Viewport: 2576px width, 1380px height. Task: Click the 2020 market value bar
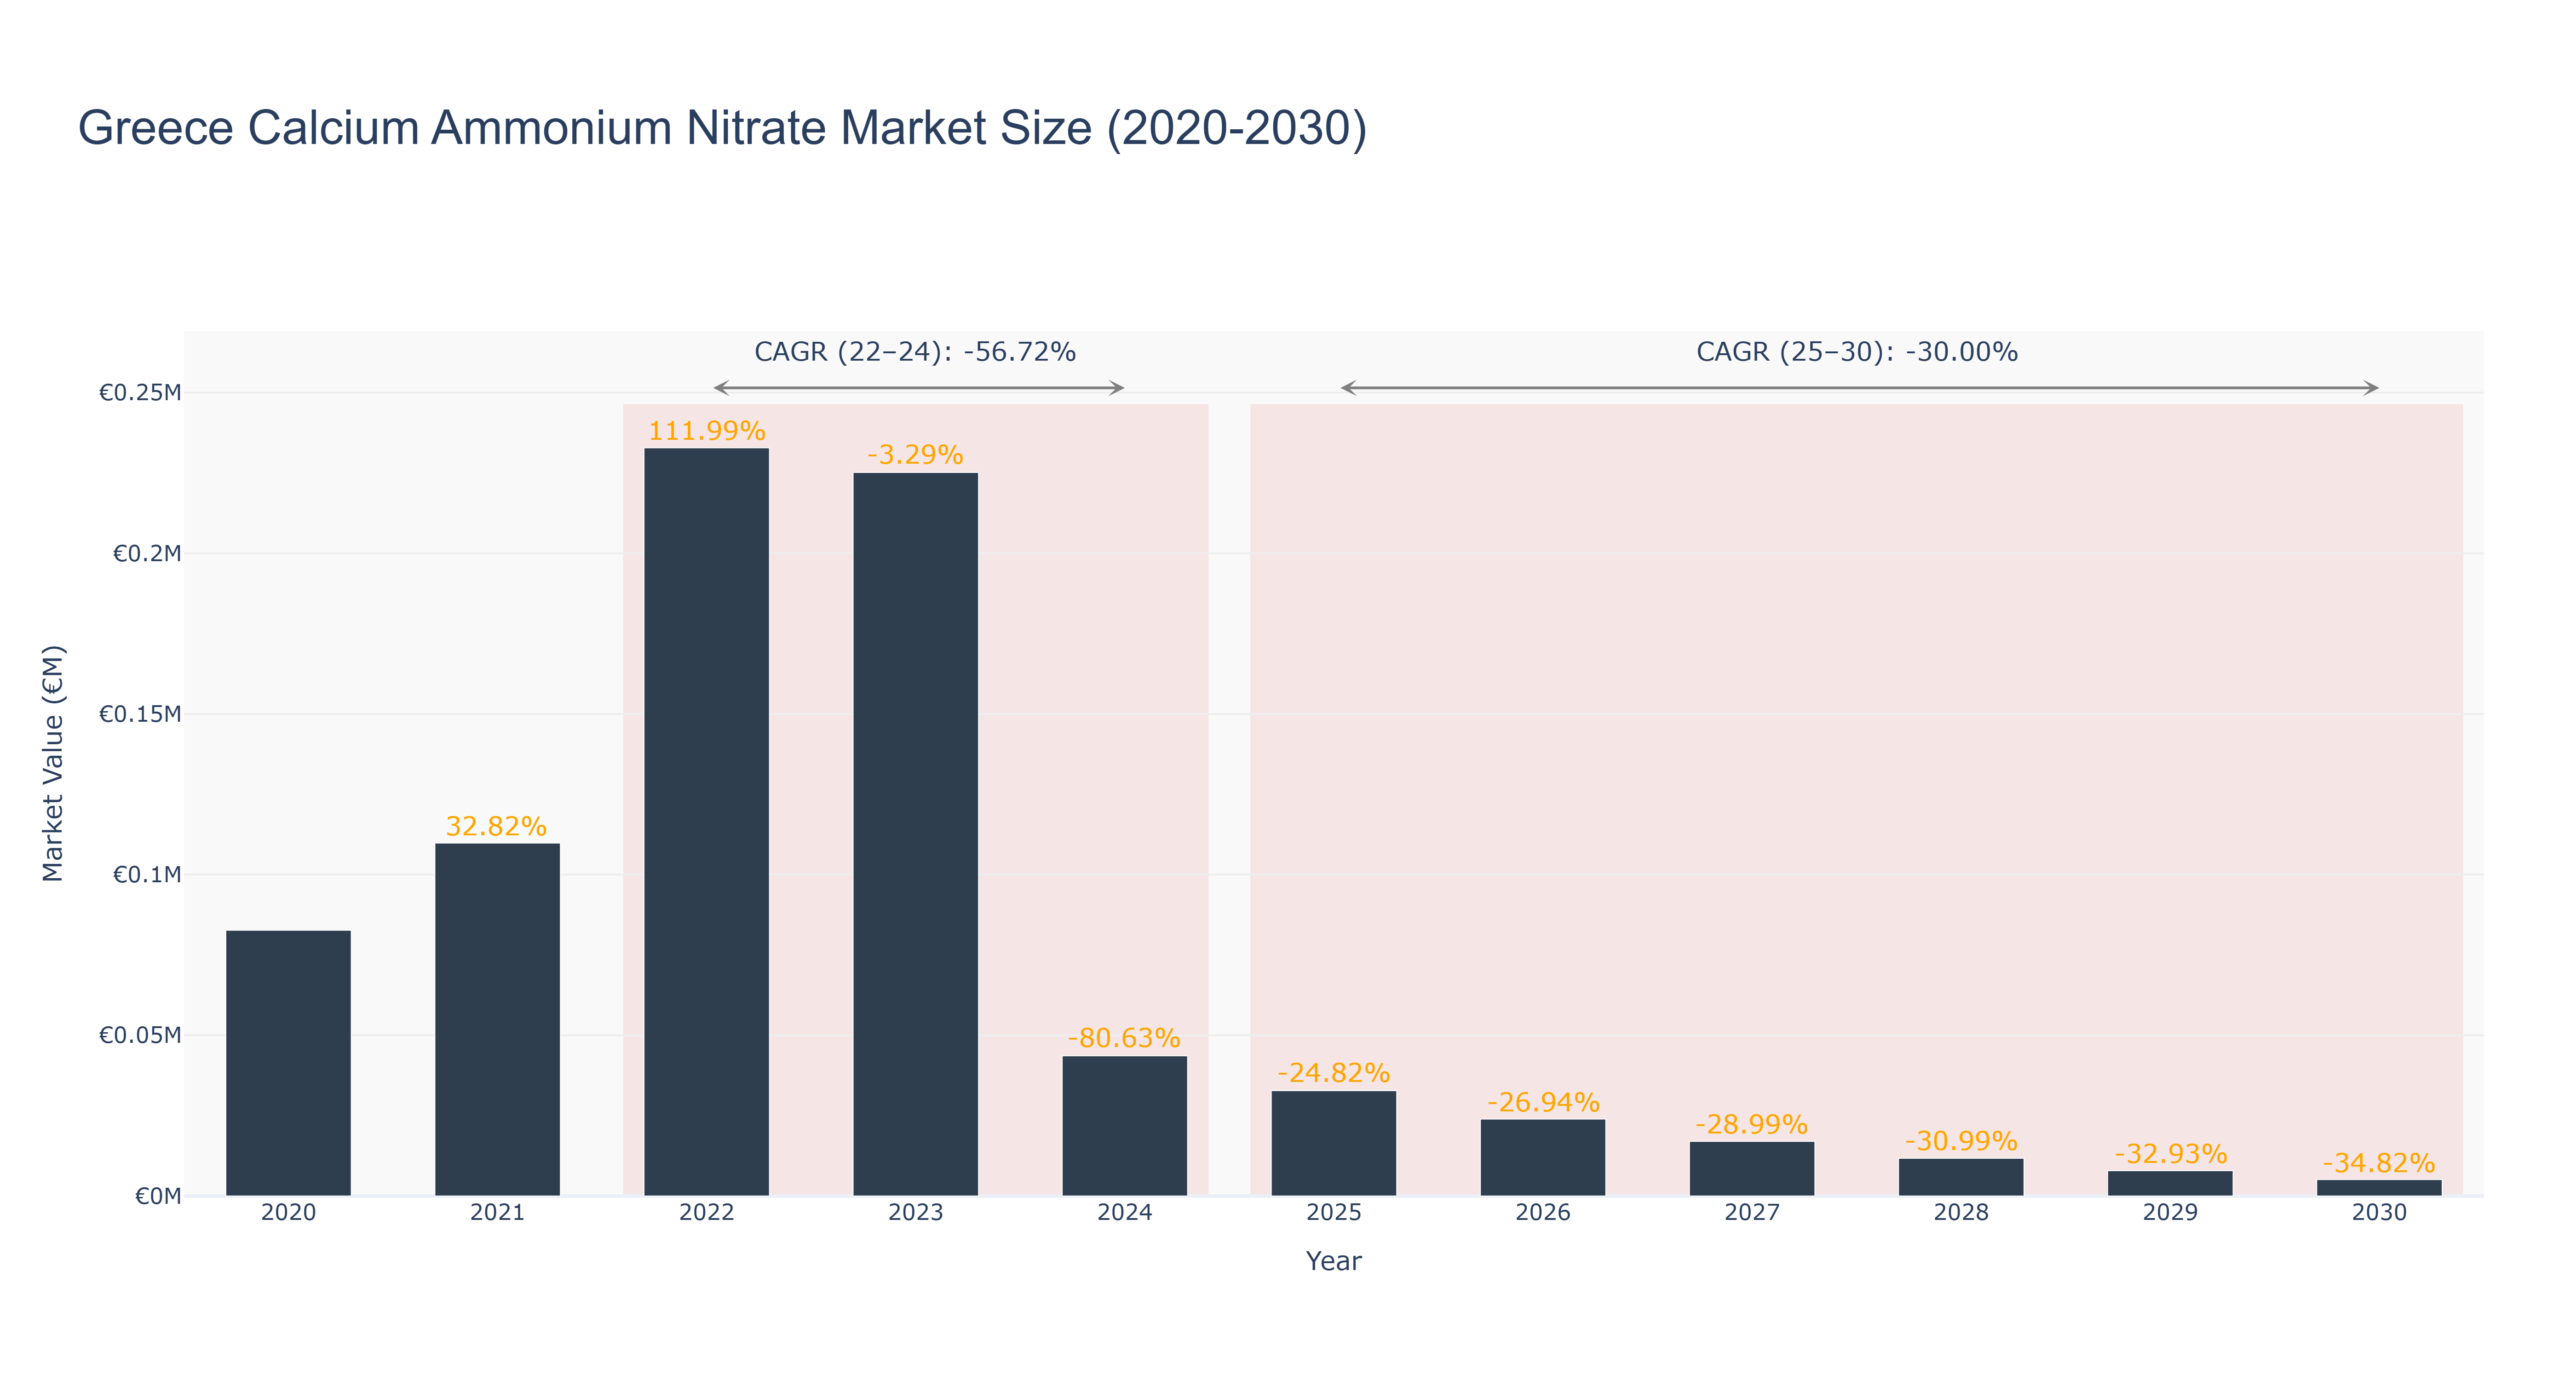288,1063
